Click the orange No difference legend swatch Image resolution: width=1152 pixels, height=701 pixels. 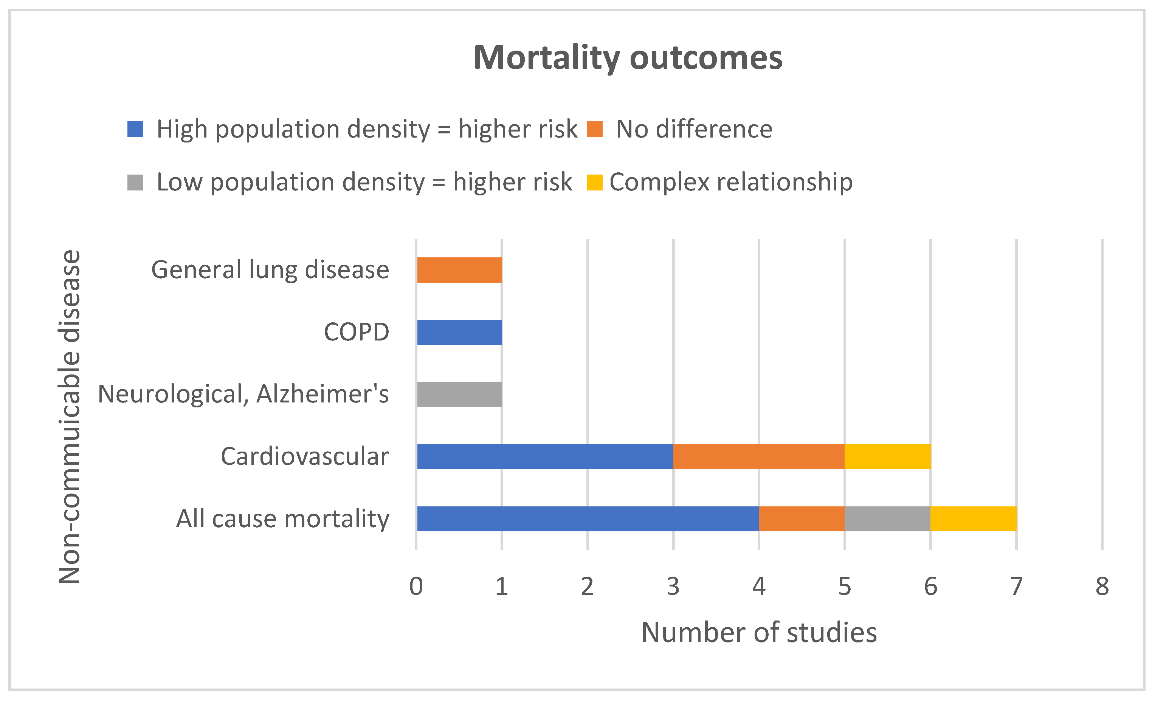coord(595,129)
